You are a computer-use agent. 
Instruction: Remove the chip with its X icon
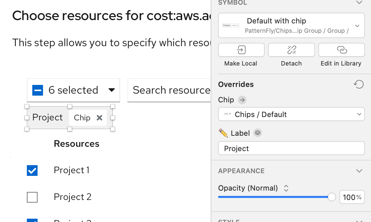[x=99, y=117]
